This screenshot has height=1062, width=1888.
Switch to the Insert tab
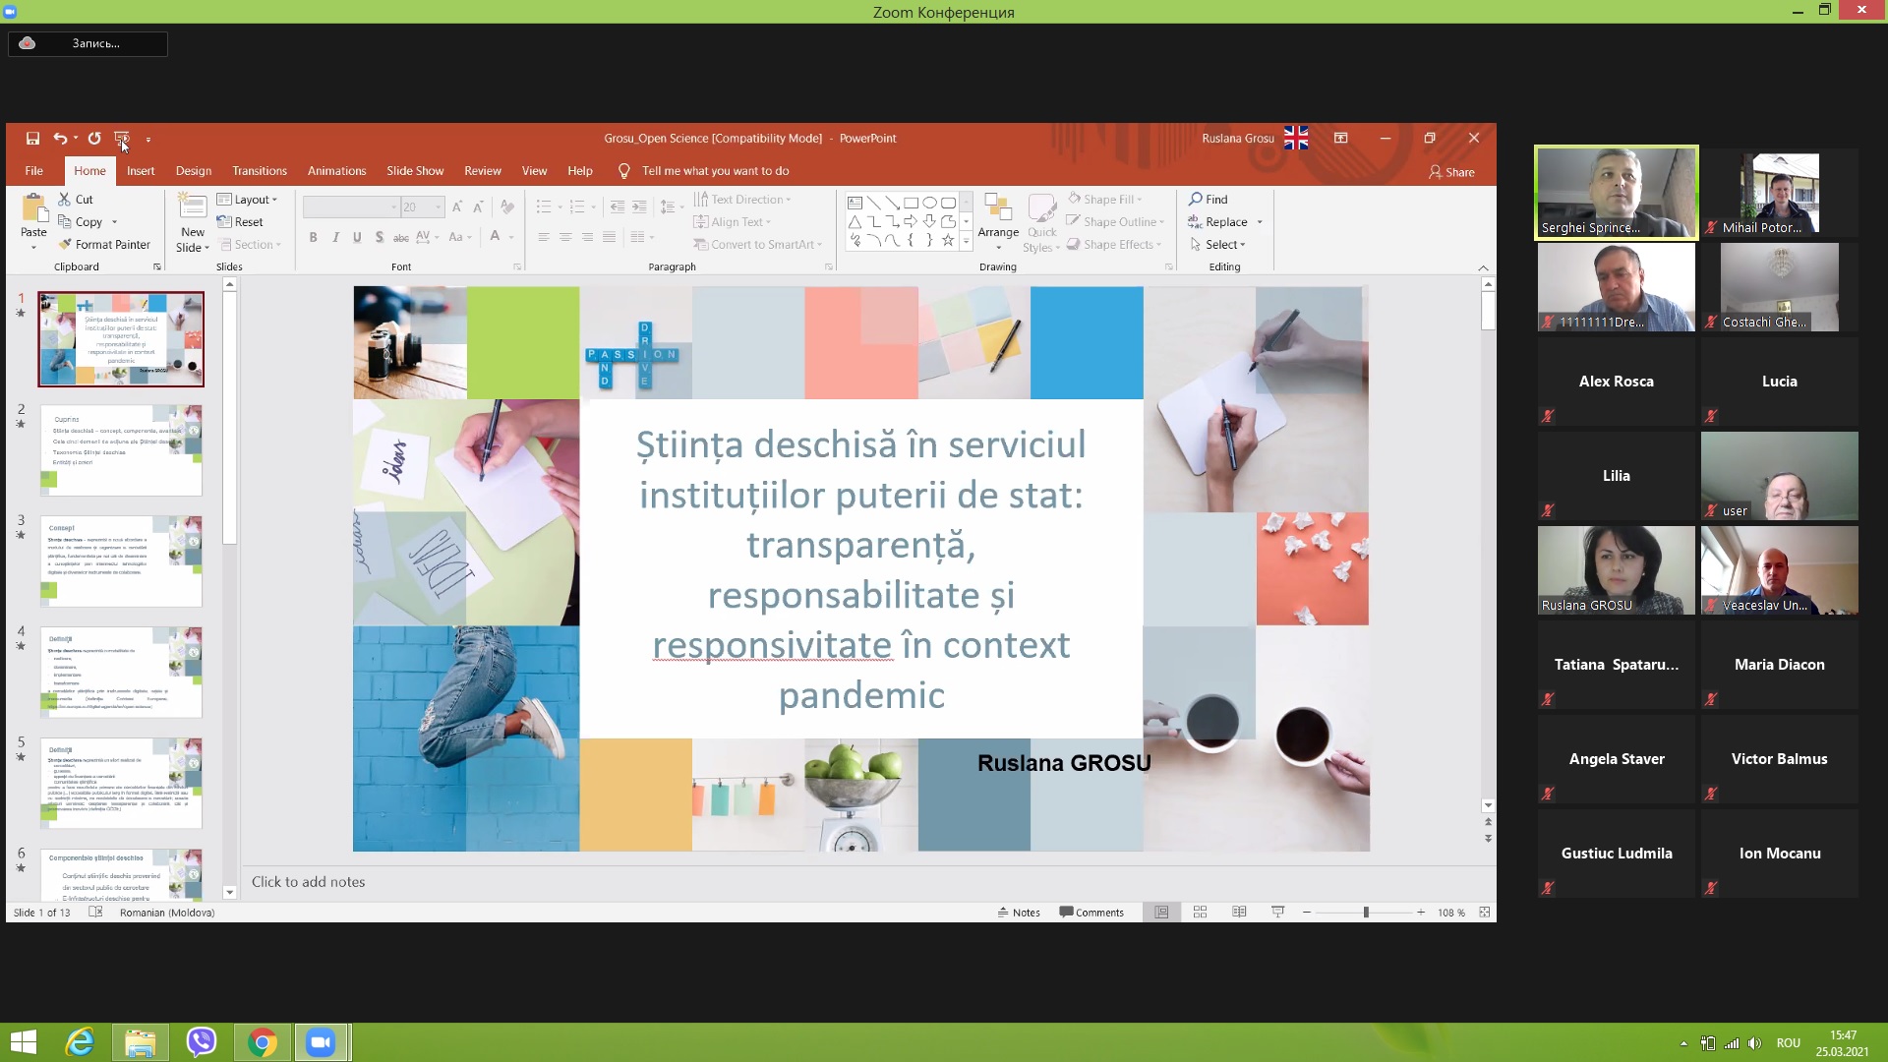(x=141, y=171)
